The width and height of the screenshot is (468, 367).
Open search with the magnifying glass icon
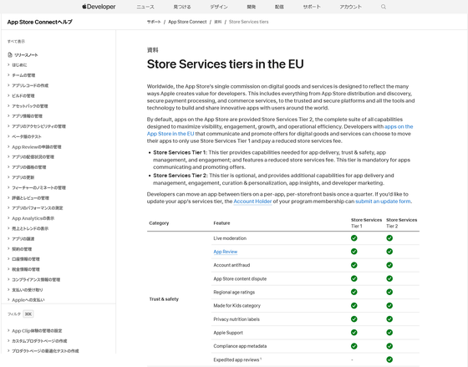click(x=384, y=7)
